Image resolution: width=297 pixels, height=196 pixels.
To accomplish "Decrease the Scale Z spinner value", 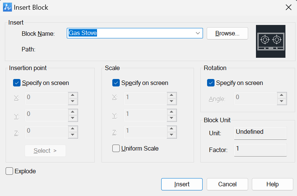I will click(x=172, y=135).
